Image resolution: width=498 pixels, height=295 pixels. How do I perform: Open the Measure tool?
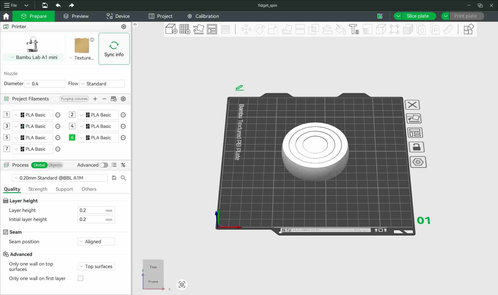pyautogui.click(x=449, y=29)
